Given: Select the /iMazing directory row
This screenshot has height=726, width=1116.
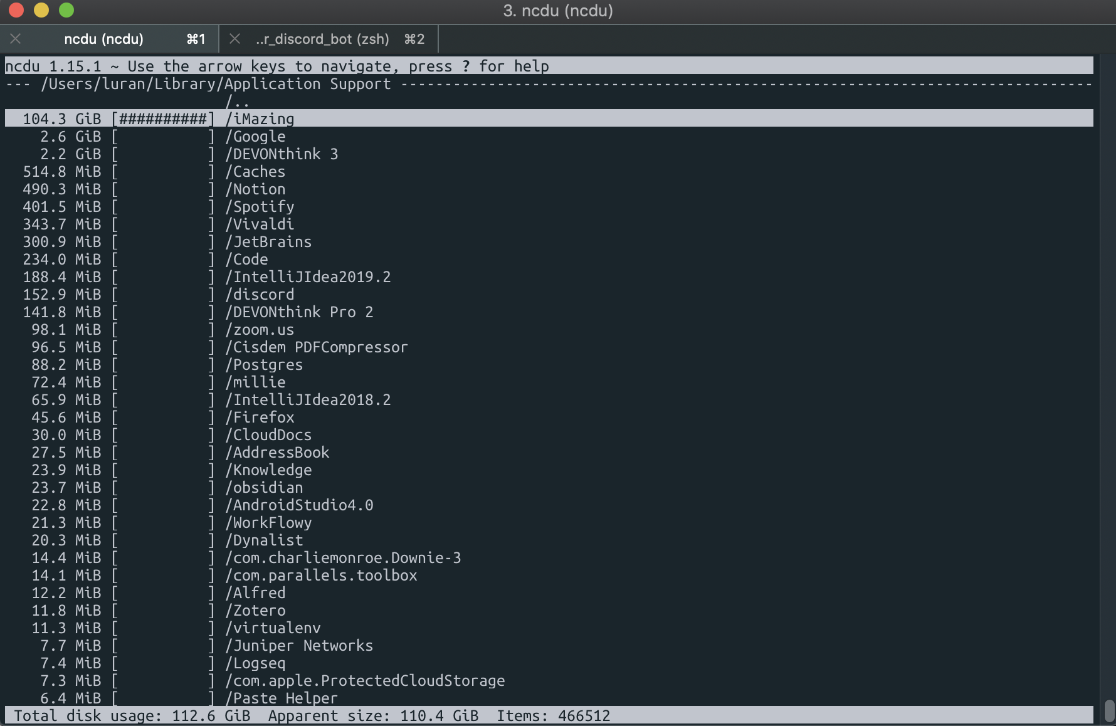Looking at the screenshot, I should pos(549,118).
